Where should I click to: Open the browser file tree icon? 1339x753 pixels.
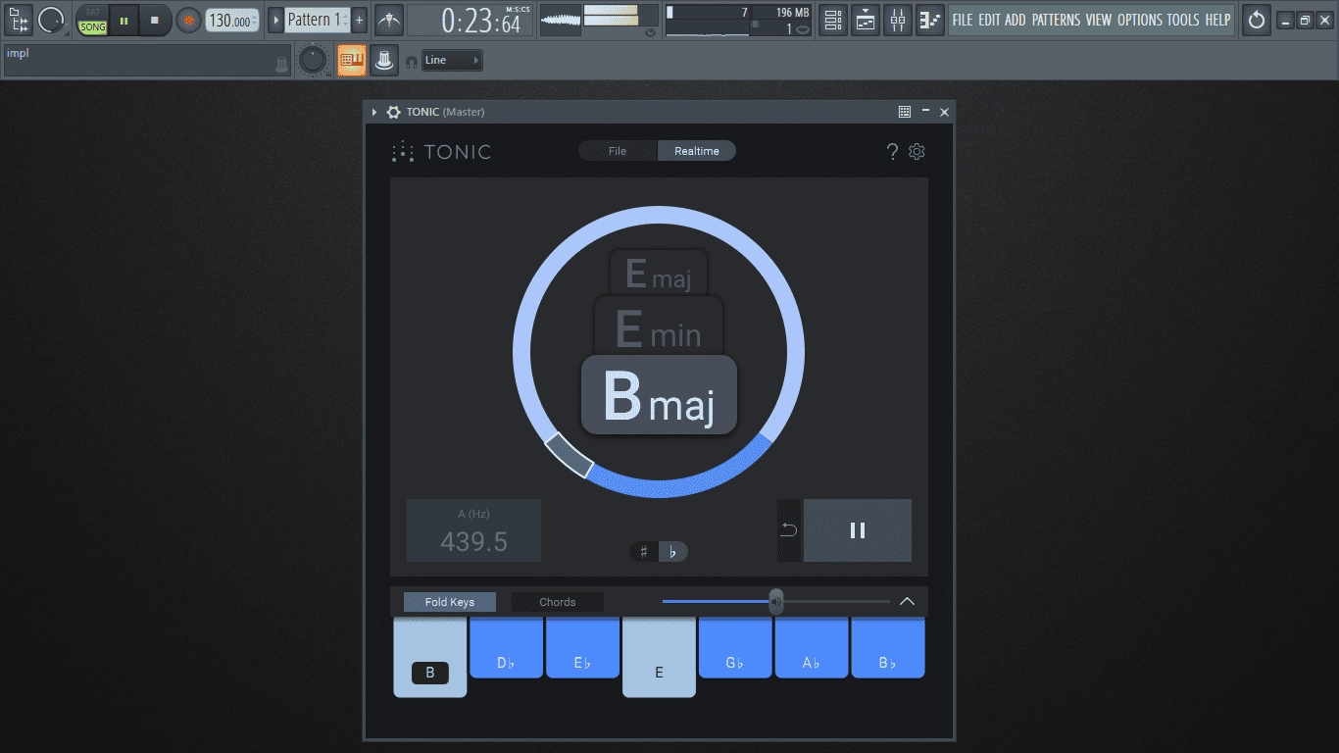click(19, 20)
